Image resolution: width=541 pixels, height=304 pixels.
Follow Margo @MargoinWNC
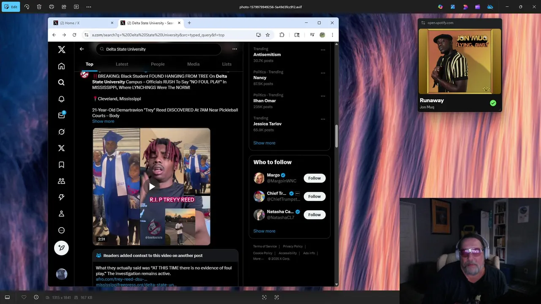pos(314,178)
